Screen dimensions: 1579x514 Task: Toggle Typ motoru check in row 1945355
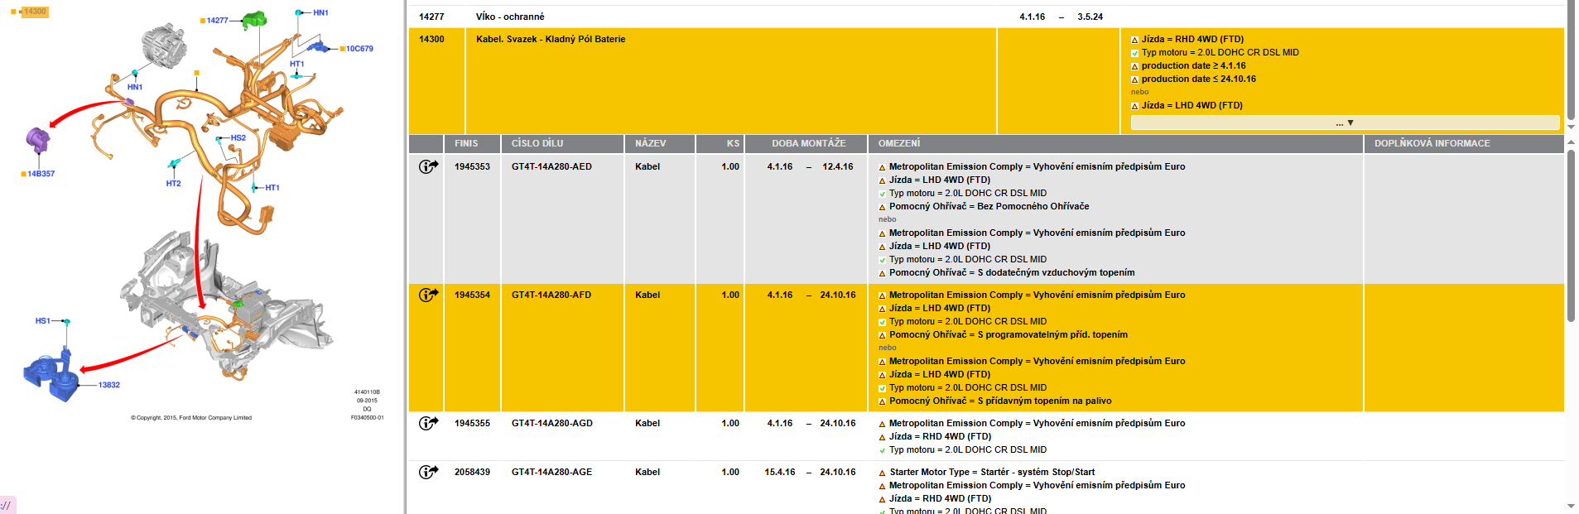pos(882,450)
